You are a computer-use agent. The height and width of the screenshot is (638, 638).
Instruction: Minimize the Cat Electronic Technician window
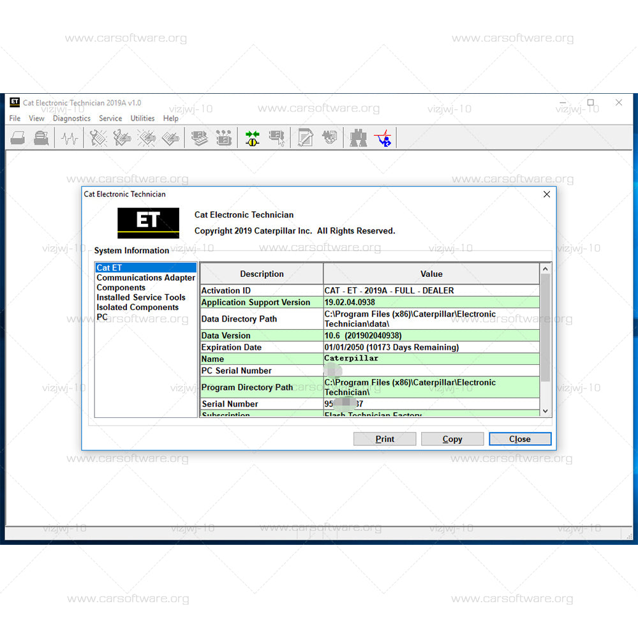click(x=563, y=103)
